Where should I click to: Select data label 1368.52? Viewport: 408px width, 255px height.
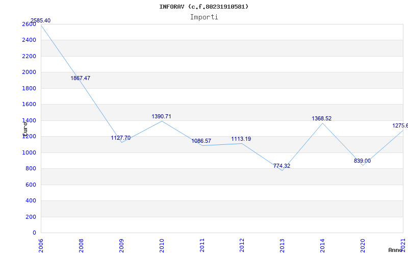pyautogui.click(x=322, y=118)
